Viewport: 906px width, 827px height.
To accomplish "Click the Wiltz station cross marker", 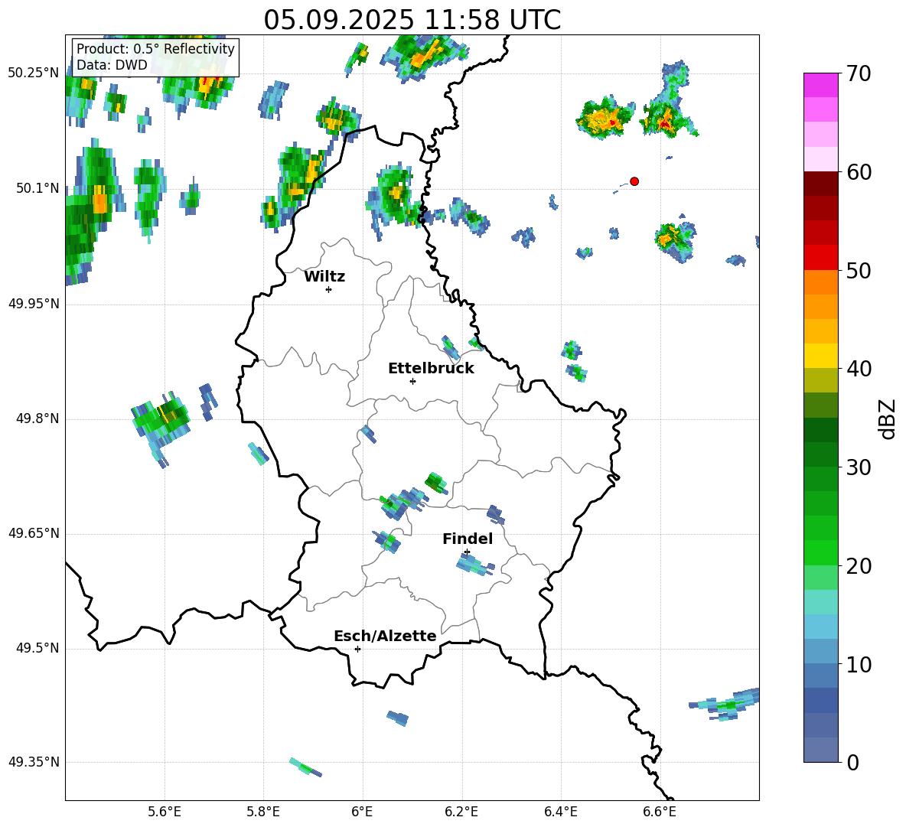I will pyautogui.click(x=328, y=289).
